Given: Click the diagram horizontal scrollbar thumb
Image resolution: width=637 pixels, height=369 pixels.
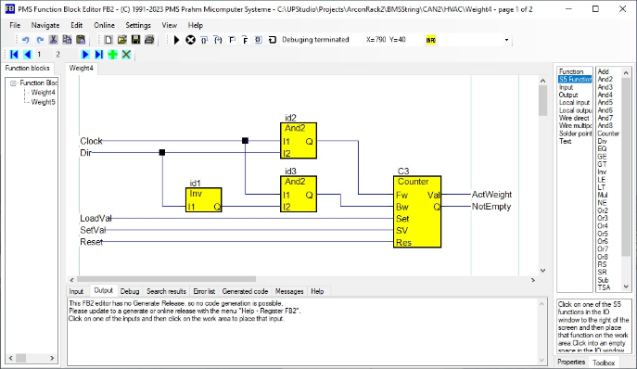Looking at the screenshot, I should click(166, 279).
